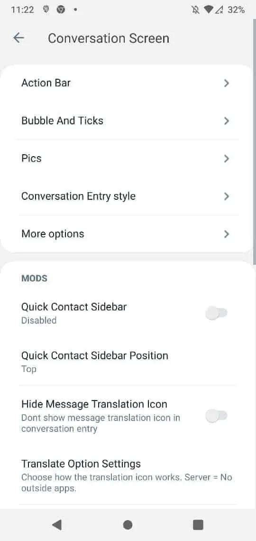
Task: Open Quick Contact Sidebar Position setting
Action: [127, 362]
